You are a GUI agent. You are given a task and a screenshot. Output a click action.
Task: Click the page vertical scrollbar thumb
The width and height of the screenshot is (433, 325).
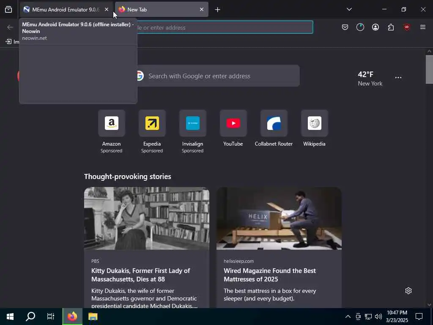point(429,69)
